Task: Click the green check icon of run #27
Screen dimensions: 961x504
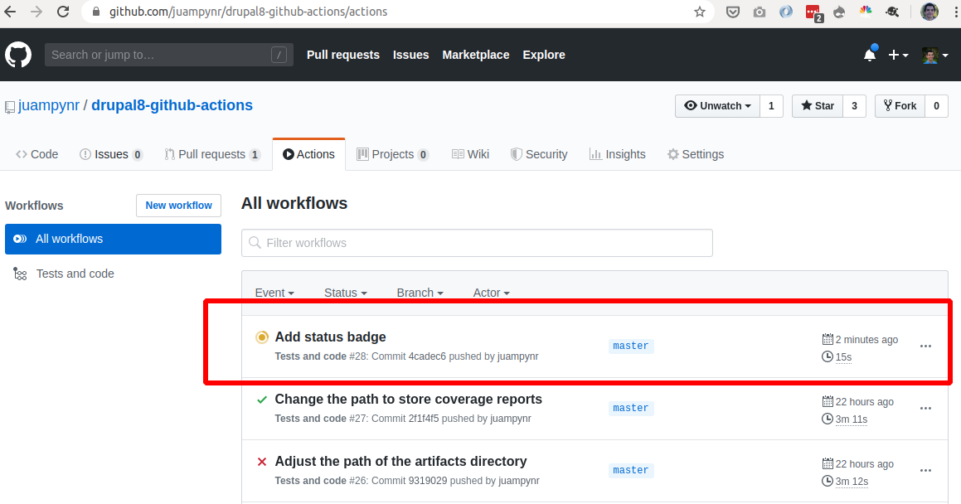Action: pos(262,400)
